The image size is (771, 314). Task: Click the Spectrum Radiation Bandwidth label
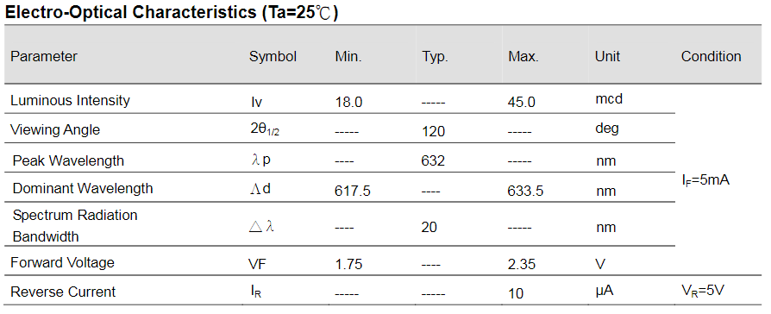(75, 226)
